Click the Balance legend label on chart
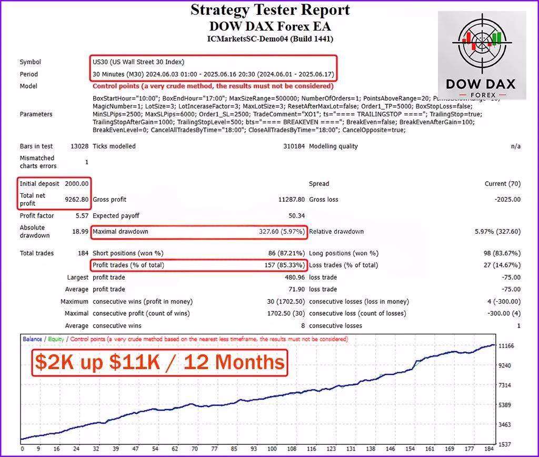This screenshot has width=539, height=457. [x=32, y=340]
